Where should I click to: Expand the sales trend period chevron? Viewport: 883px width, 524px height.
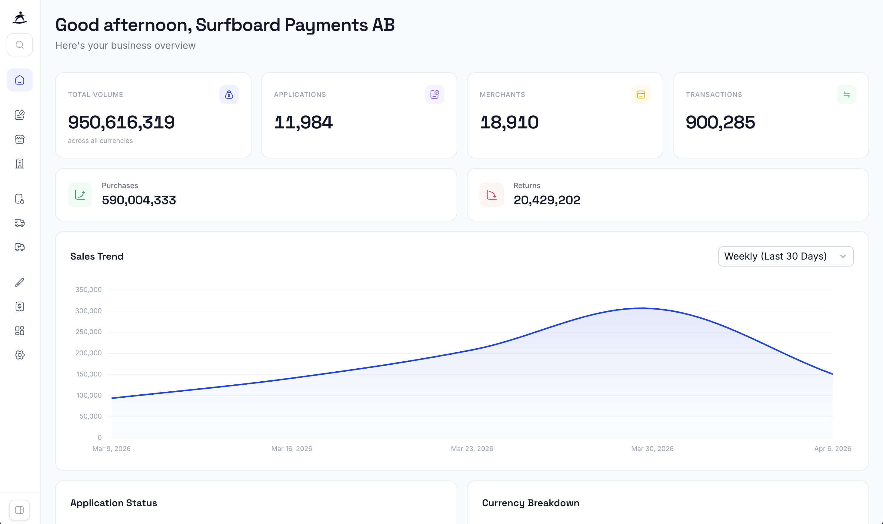843,256
